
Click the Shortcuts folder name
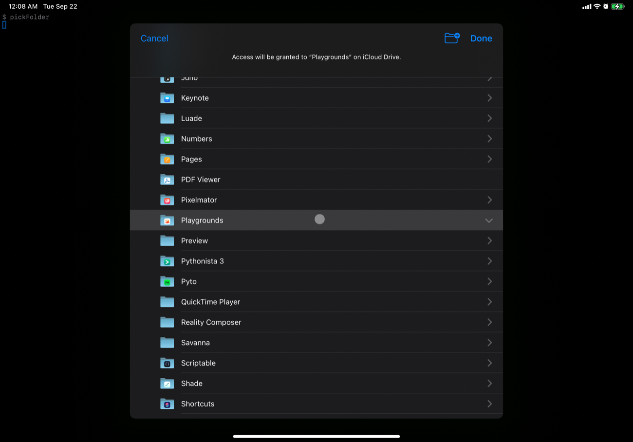[198, 405]
